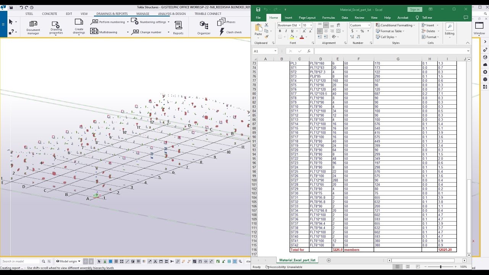Image resolution: width=489 pixels, height=275 pixels.
Task: Open the Name Box dropdown arrow
Action: [275, 51]
